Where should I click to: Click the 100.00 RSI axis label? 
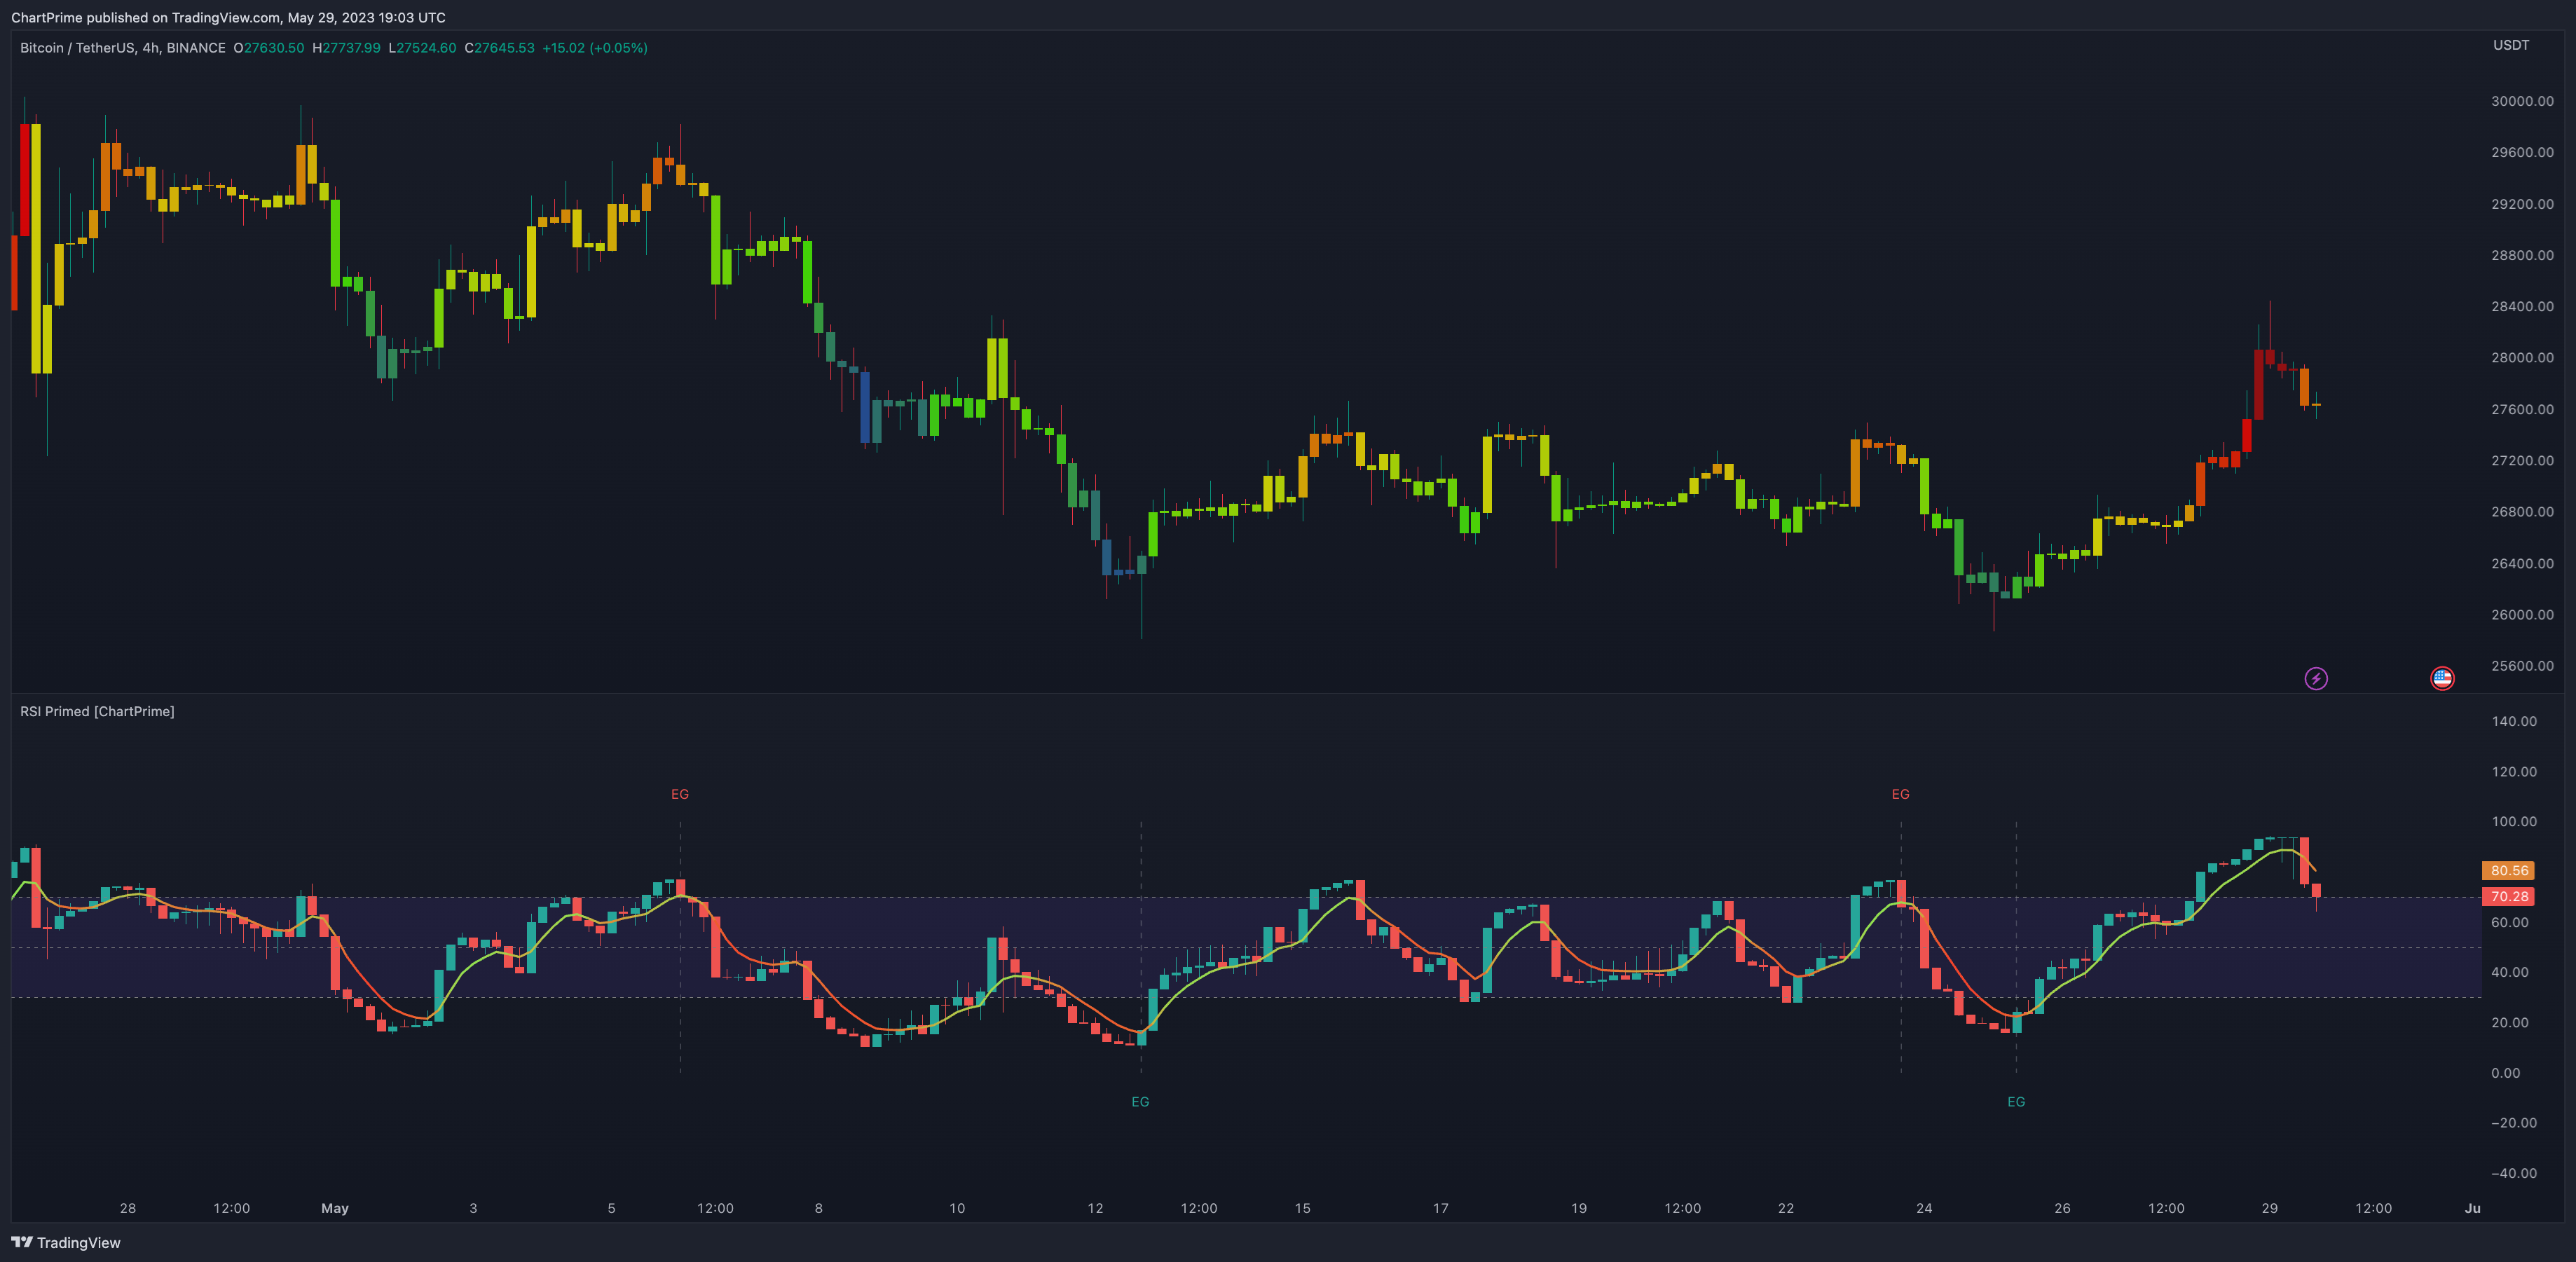pos(2514,822)
